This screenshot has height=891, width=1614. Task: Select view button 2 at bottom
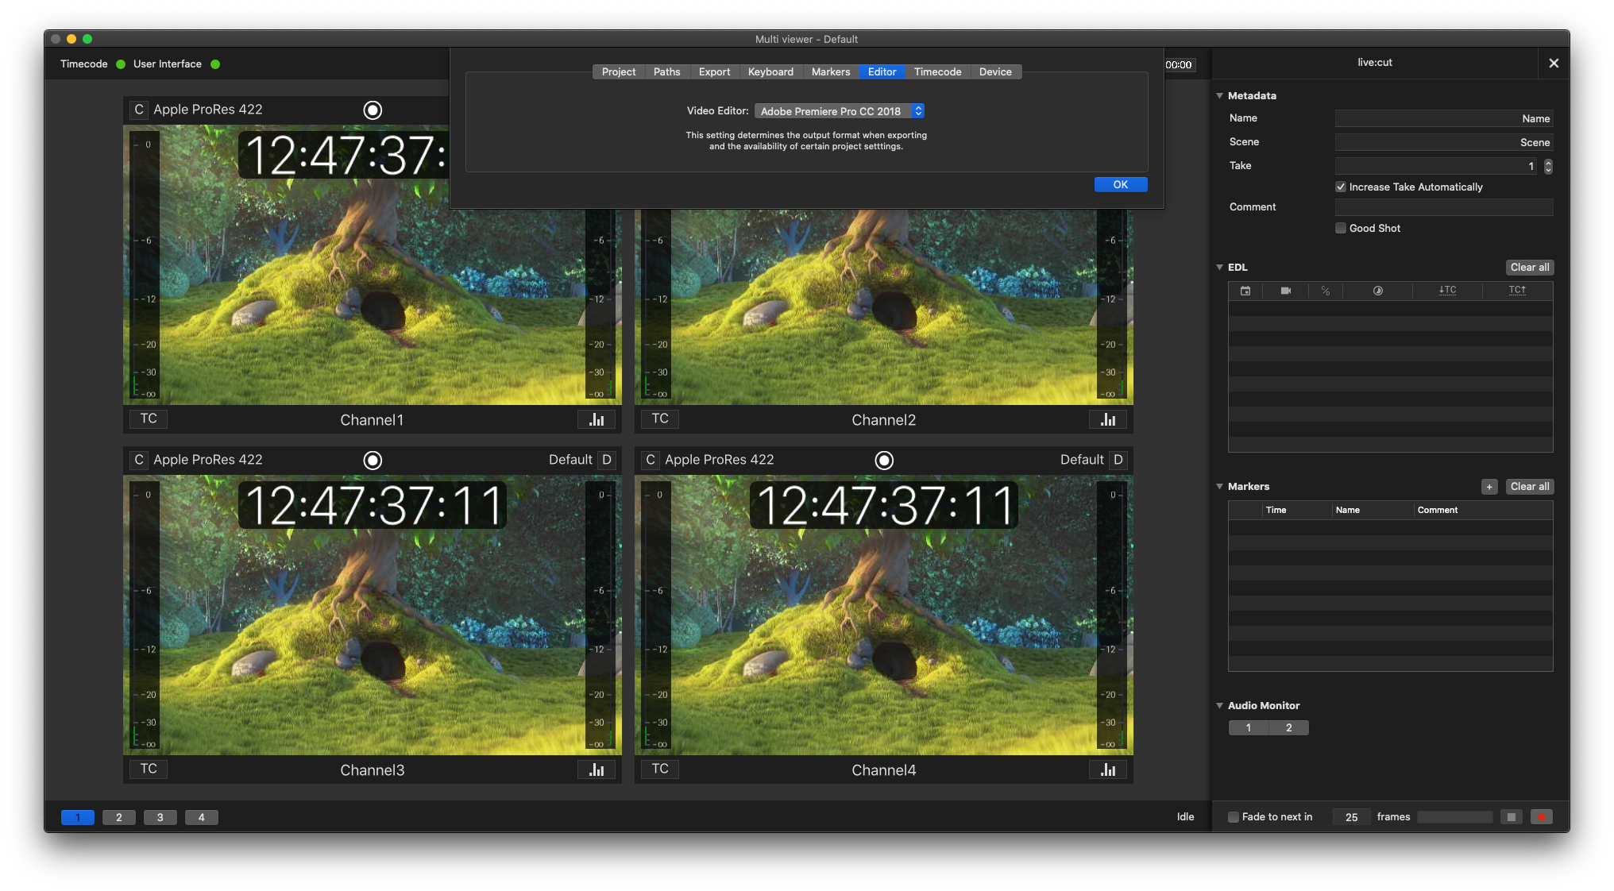click(119, 817)
